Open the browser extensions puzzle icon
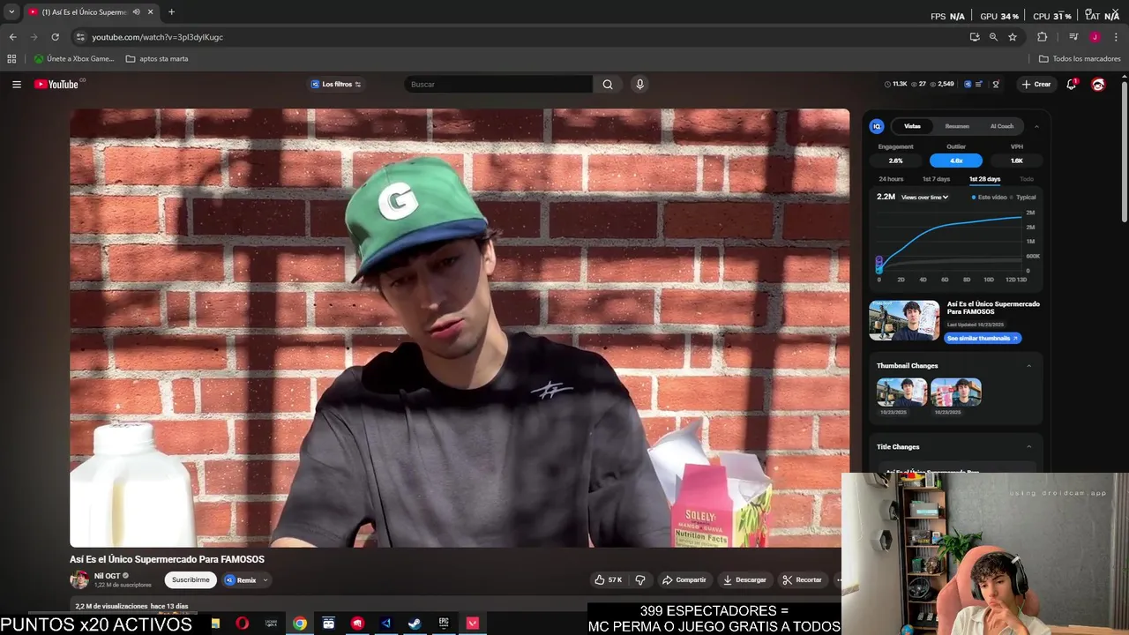Screen dimensions: 1129x635 pyautogui.click(x=1043, y=37)
